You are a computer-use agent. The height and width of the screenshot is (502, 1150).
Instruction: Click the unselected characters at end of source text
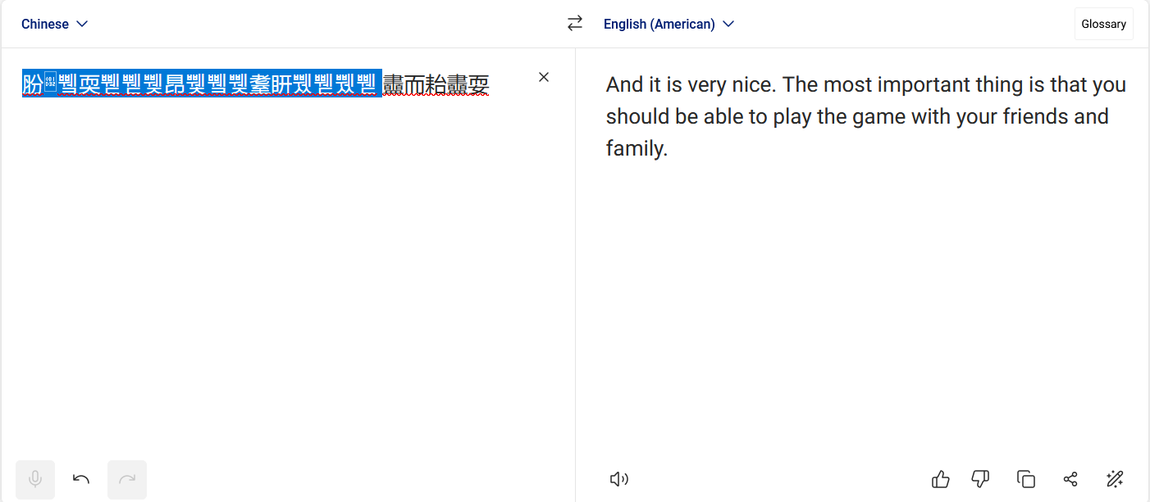point(436,84)
